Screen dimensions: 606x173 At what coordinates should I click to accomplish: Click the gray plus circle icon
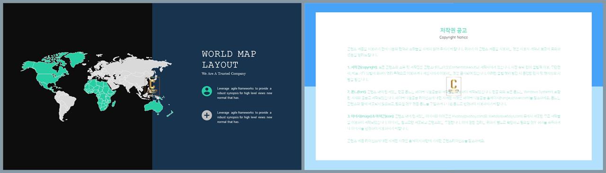pyautogui.click(x=206, y=115)
